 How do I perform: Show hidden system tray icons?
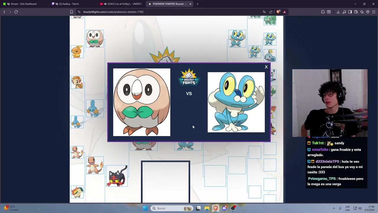point(334,208)
